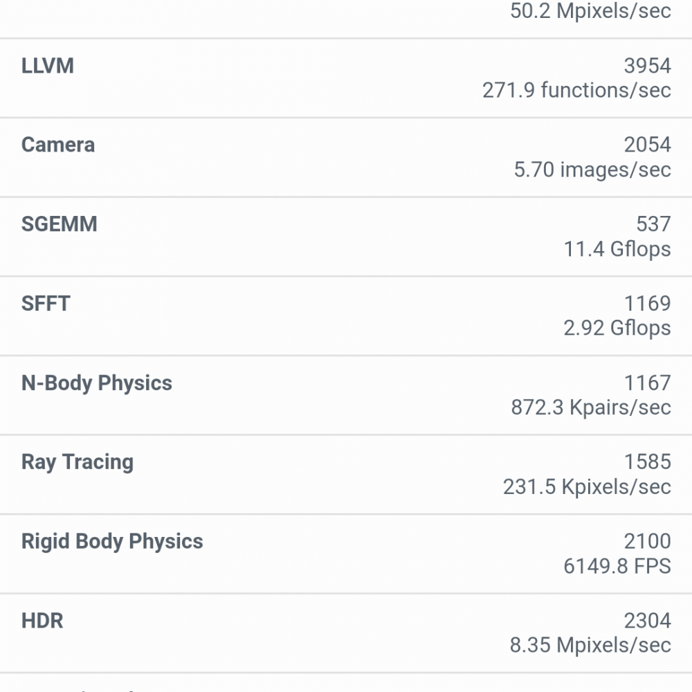This screenshot has height=692, width=692.
Task: Tap the SFFT score 1169
Action: 648,303
